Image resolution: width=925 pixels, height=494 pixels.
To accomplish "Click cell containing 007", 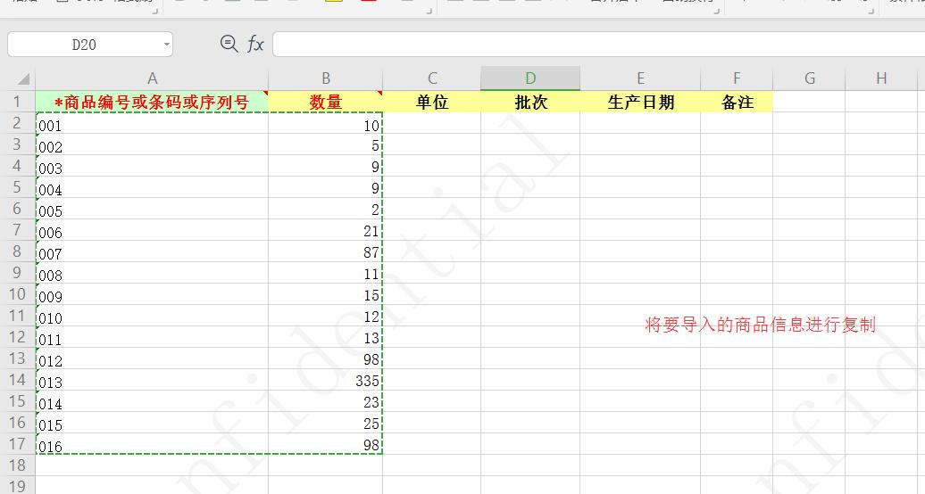I will coord(152,251).
